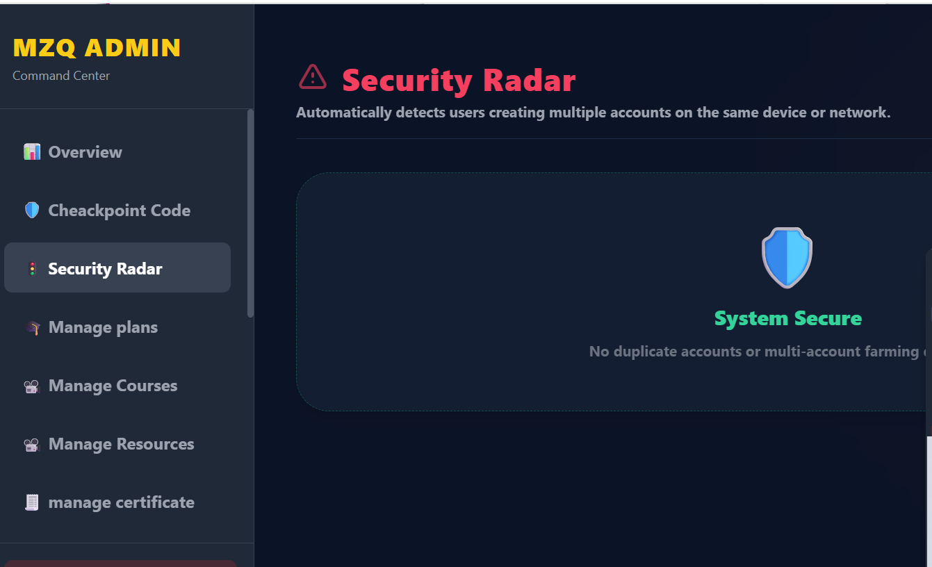
Task: Click the traffic light icon beside Security Radar
Action: click(32, 269)
